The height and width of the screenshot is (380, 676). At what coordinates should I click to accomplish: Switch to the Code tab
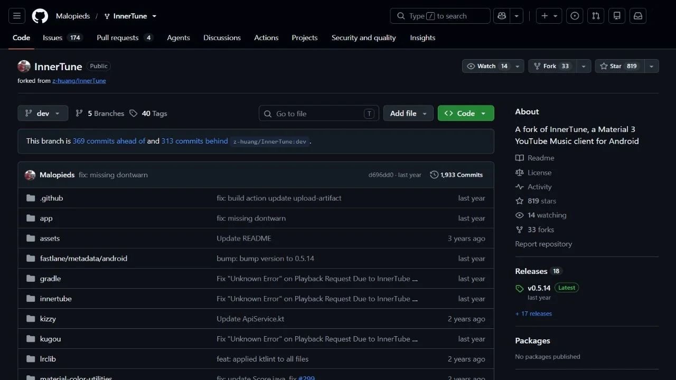pos(21,37)
